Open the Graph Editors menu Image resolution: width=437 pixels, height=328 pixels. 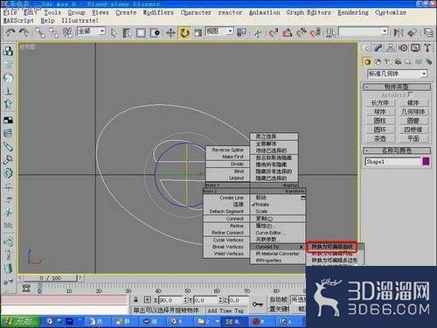tap(309, 13)
